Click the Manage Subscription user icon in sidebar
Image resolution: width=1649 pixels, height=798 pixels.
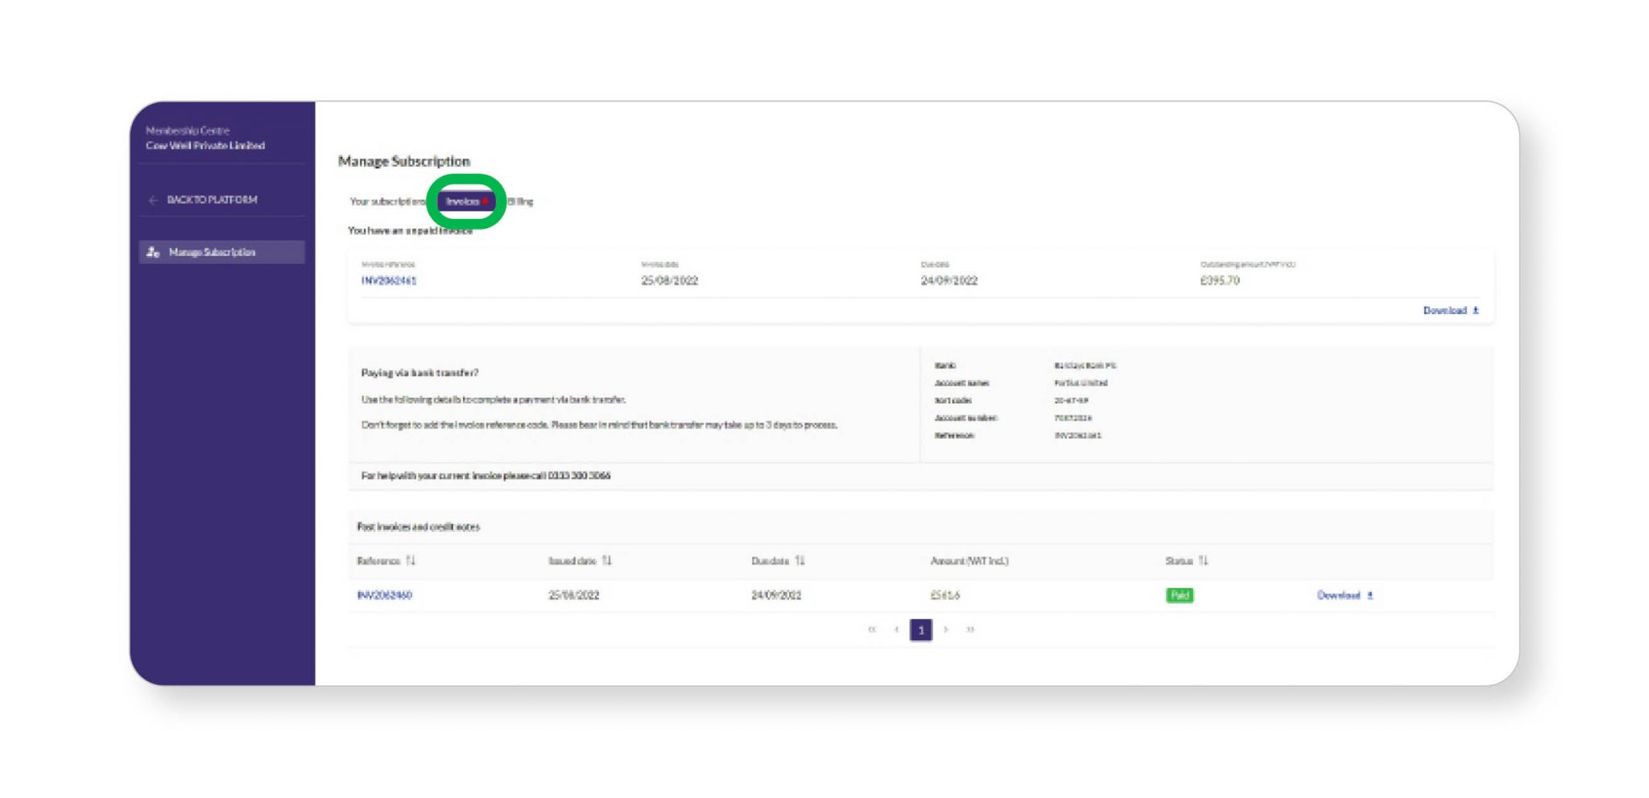pyautogui.click(x=153, y=252)
